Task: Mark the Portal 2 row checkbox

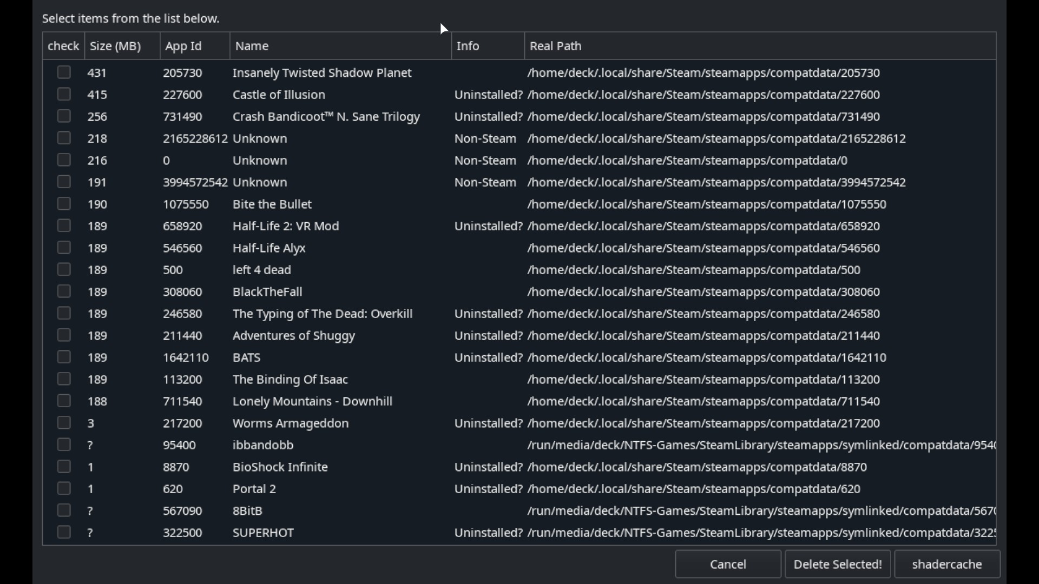Action: 64,489
